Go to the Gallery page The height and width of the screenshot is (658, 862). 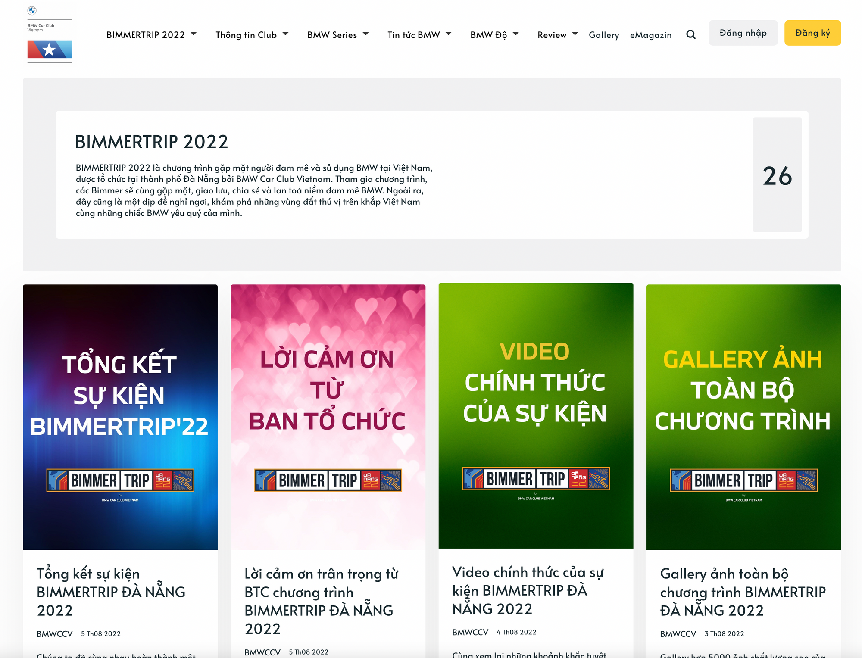tap(604, 35)
